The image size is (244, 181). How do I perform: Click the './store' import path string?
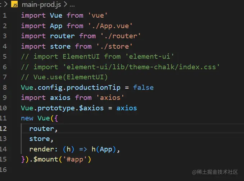coord(114,47)
